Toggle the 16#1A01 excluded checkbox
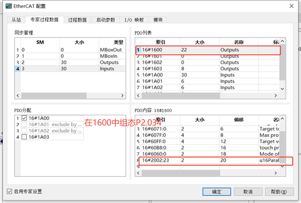This screenshot has height=203, width=301. [x=24, y=125]
